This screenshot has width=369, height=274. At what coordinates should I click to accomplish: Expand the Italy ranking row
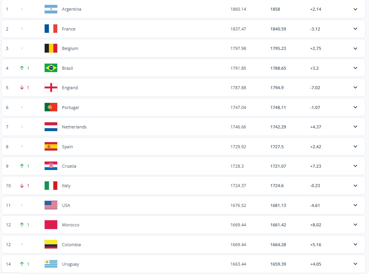click(355, 186)
